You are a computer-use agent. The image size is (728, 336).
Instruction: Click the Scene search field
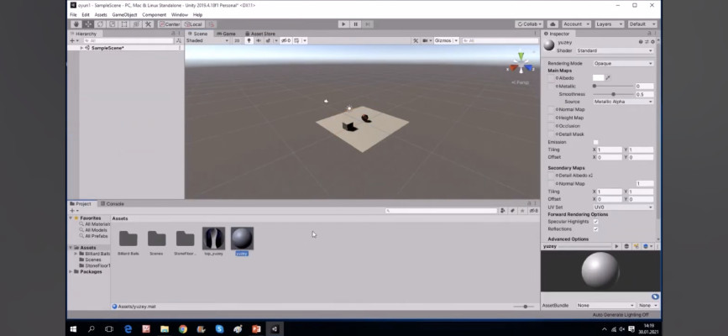500,41
